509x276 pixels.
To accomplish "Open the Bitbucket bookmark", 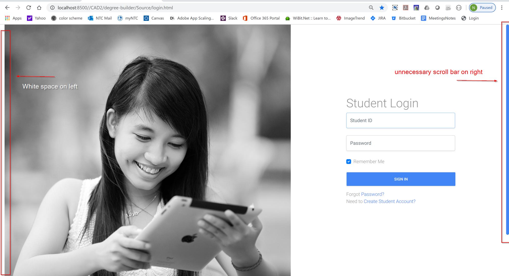I will pos(404,18).
